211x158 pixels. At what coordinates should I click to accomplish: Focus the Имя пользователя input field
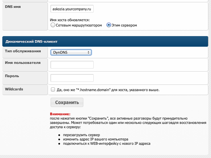[x=72, y=65]
